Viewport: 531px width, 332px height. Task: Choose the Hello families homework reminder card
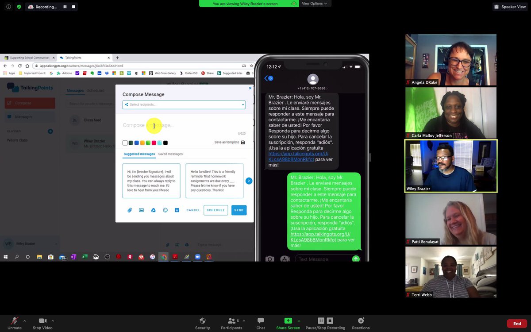coord(214,181)
